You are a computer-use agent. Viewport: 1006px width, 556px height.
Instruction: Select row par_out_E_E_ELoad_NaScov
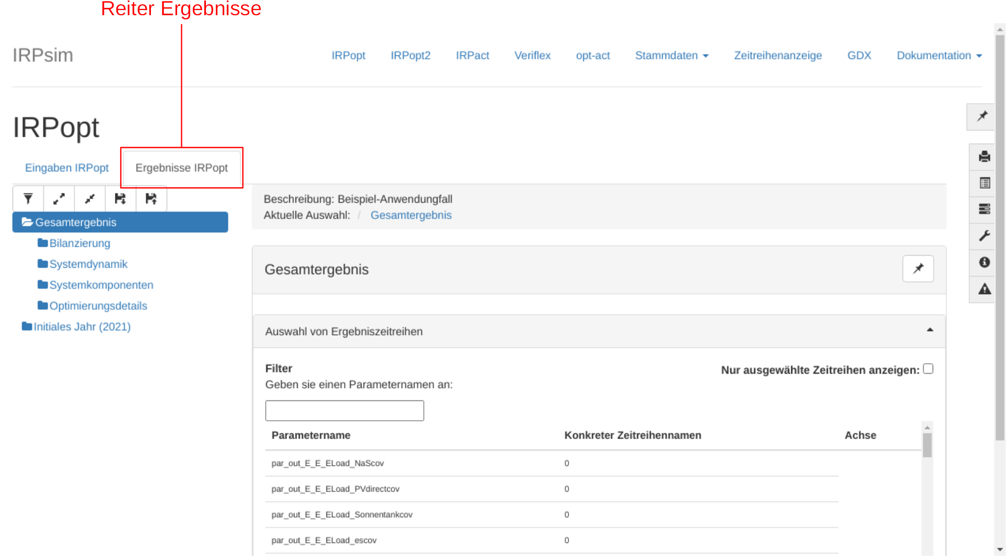[x=552, y=463]
